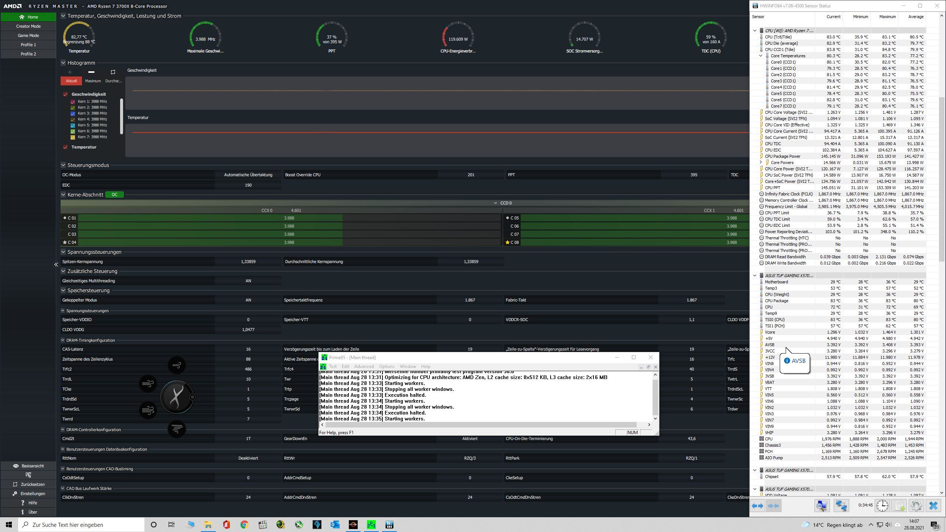This screenshot has width=946, height=532.
Task: Click the small gear on fan overlay
Action: 193,397
